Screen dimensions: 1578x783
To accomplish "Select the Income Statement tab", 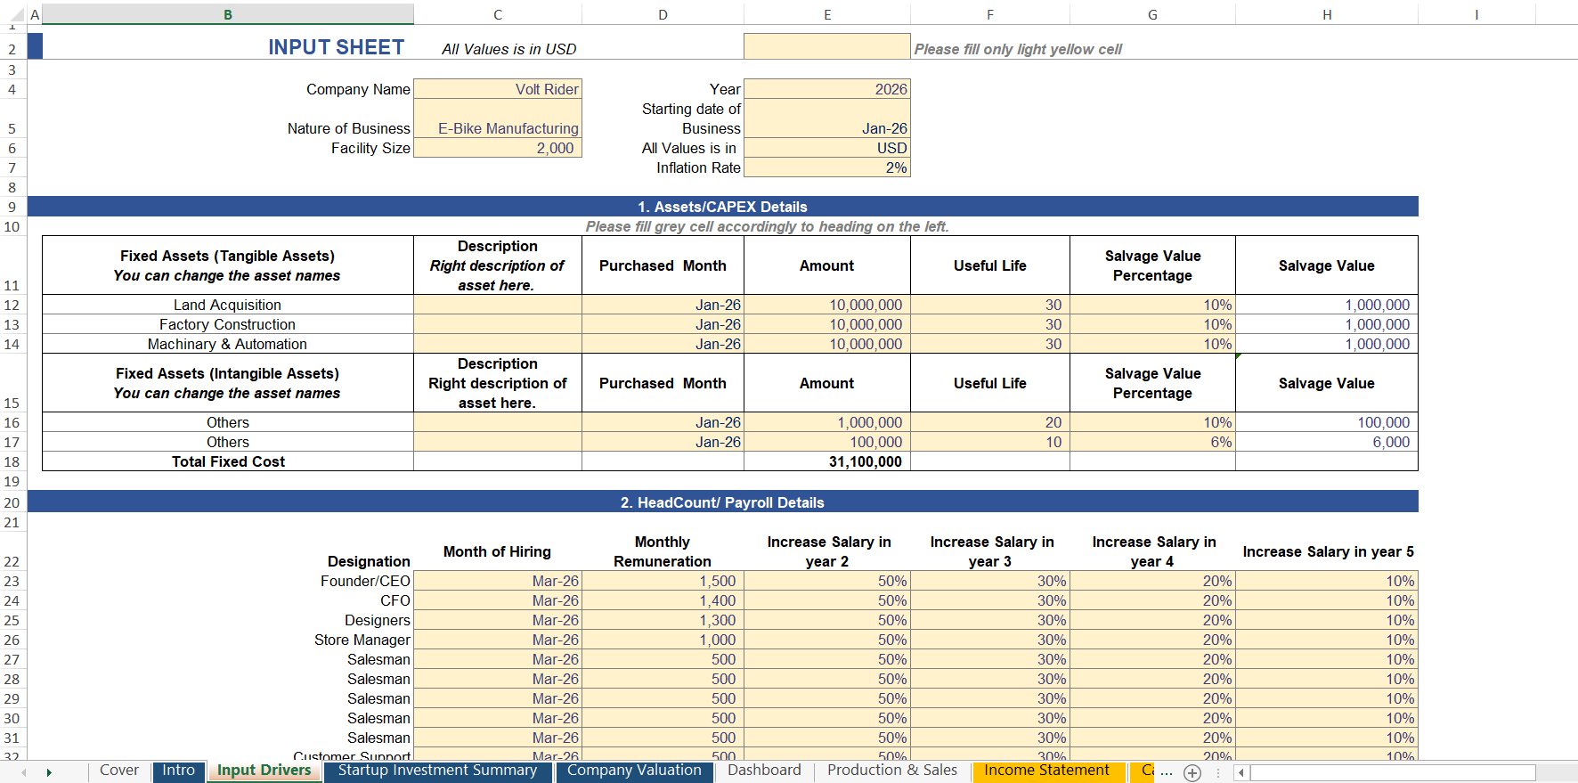I will (1046, 771).
